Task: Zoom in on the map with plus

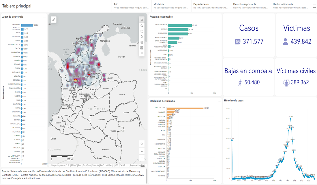Action: click(x=142, y=152)
